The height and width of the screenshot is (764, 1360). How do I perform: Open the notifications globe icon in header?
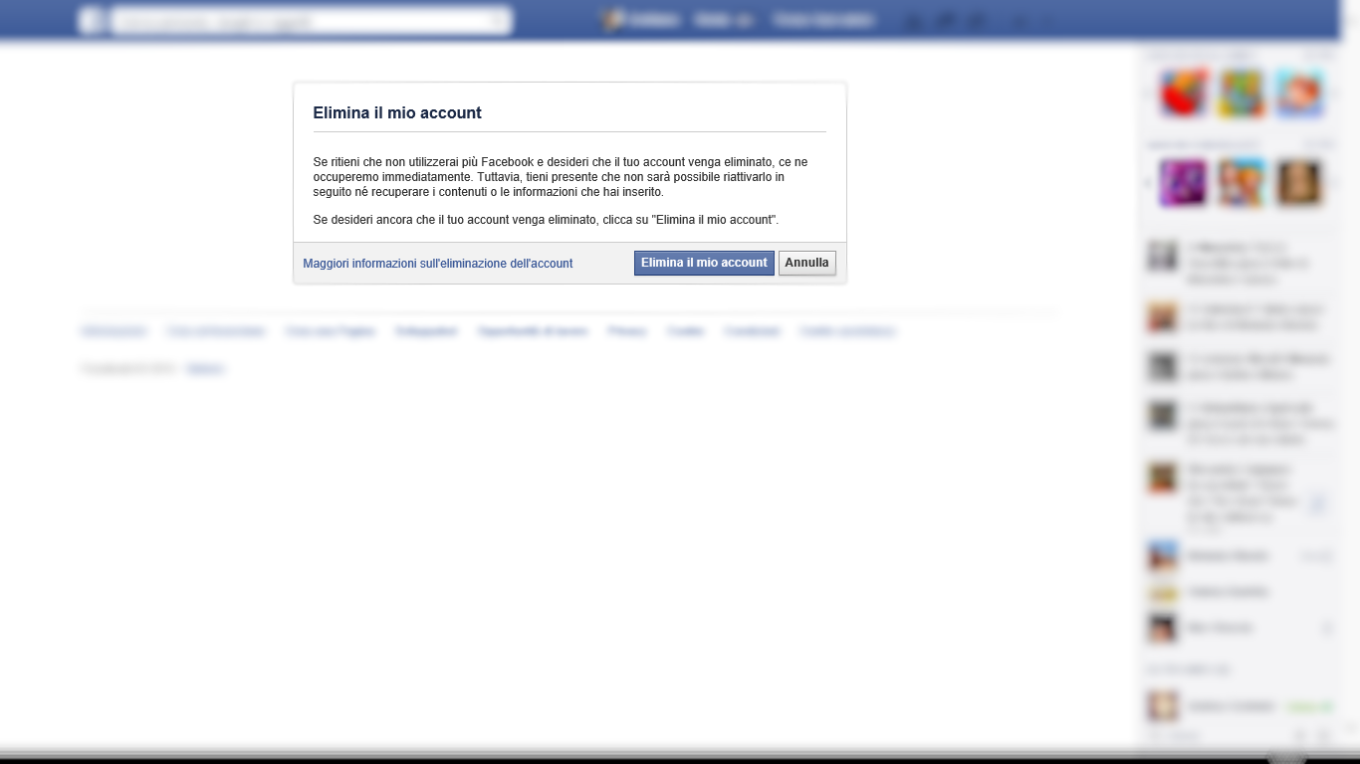pyautogui.click(x=979, y=20)
